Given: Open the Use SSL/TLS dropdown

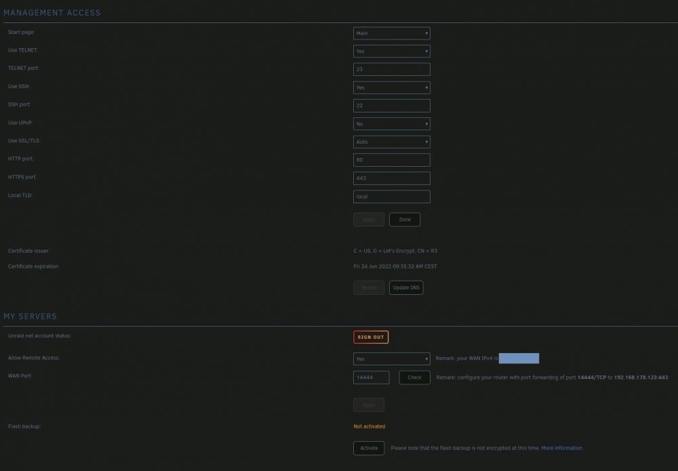Looking at the screenshot, I should pyautogui.click(x=392, y=142).
